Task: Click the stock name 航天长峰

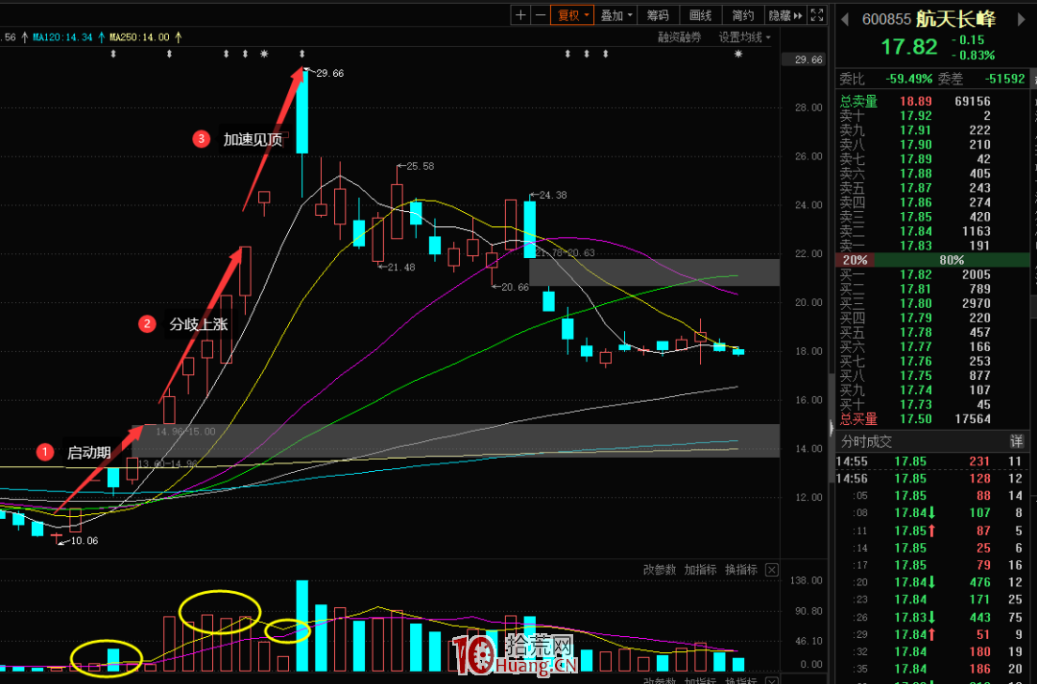Action: (955, 19)
